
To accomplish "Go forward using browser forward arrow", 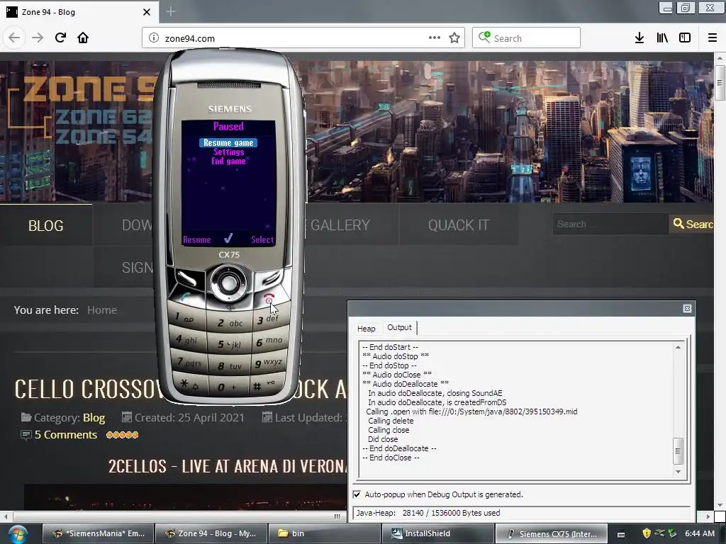I will [38, 38].
